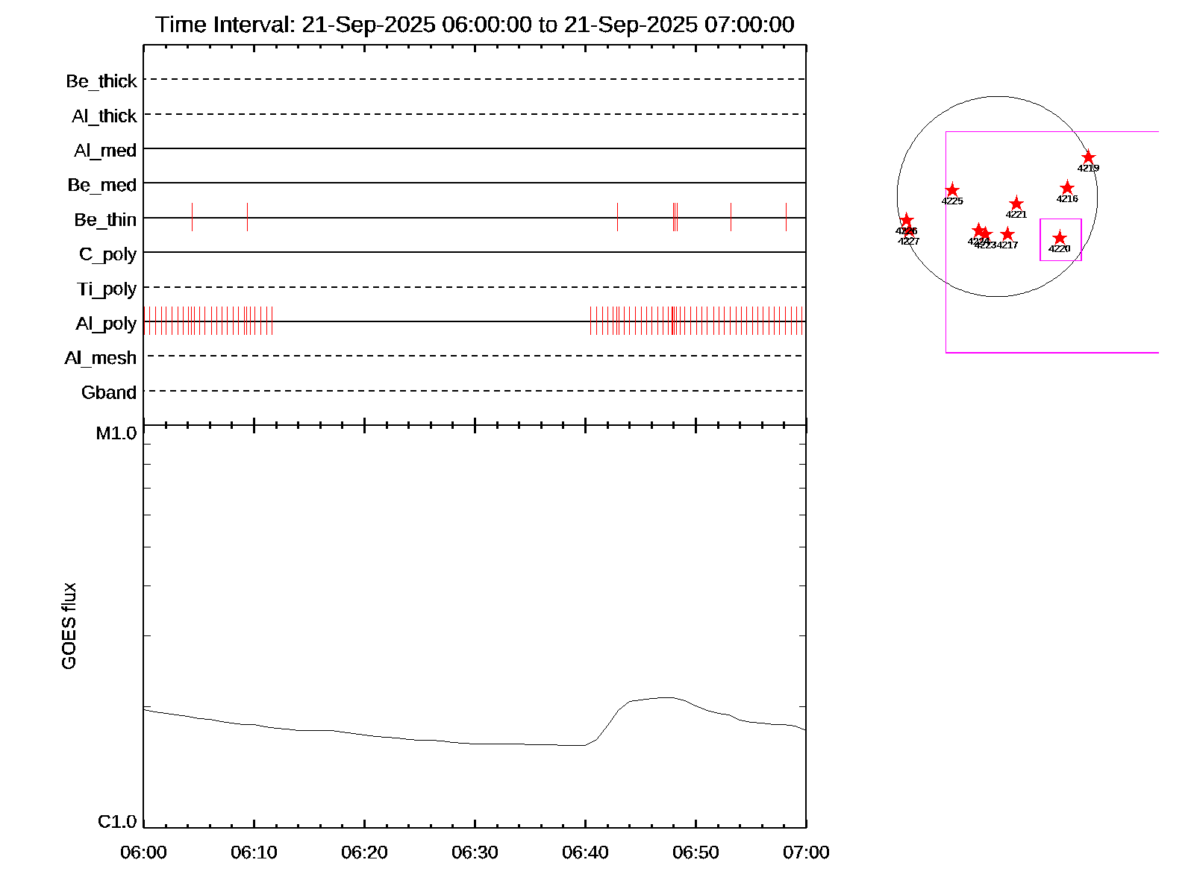Click the GOES flux curve peak near 06:47
Viewport: 1194px width, 895px height.
point(666,697)
